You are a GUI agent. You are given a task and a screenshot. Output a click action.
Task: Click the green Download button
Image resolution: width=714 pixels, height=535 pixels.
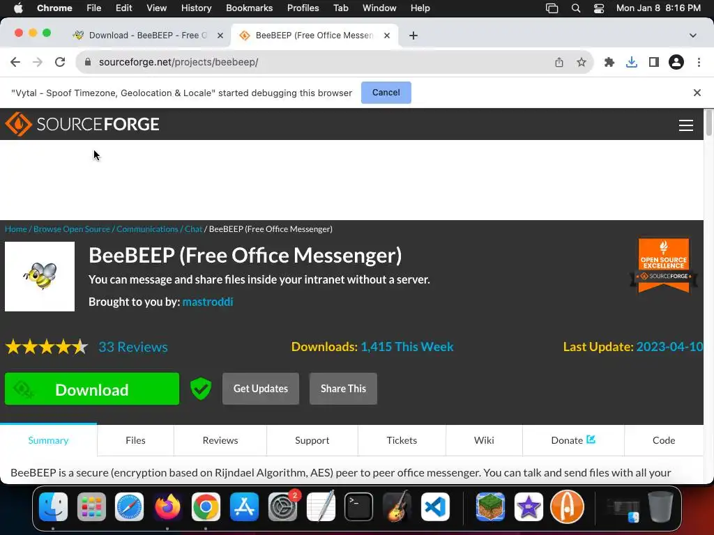pos(92,389)
